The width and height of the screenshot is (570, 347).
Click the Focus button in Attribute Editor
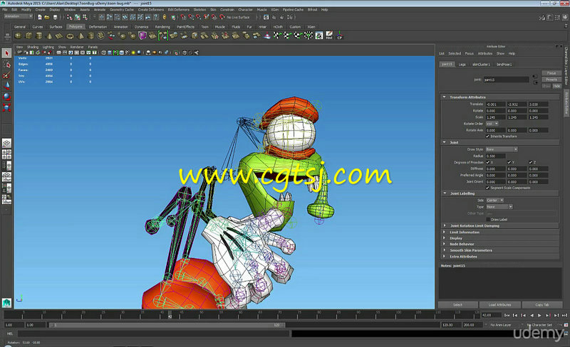(x=551, y=73)
